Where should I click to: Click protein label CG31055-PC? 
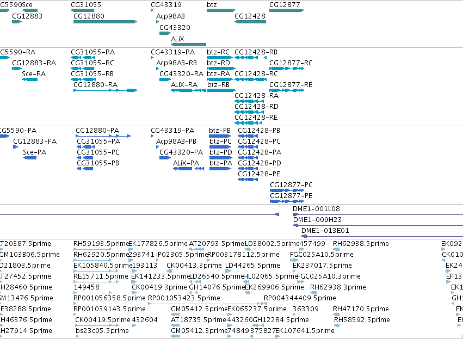point(98,152)
